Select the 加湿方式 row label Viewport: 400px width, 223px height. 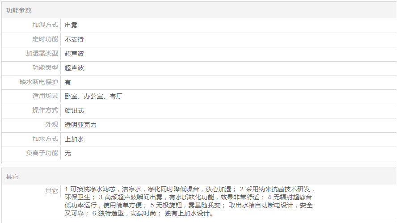(x=45, y=25)
